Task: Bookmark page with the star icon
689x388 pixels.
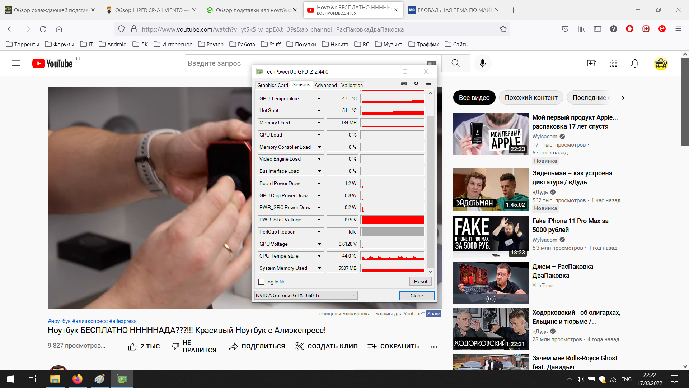Action: (503, 29)
